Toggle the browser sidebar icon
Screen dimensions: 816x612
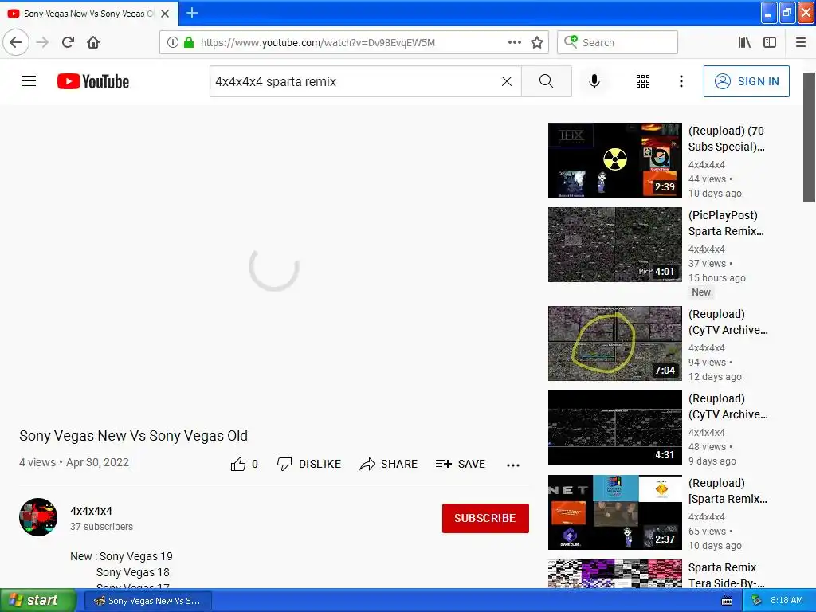pos(770,42)
